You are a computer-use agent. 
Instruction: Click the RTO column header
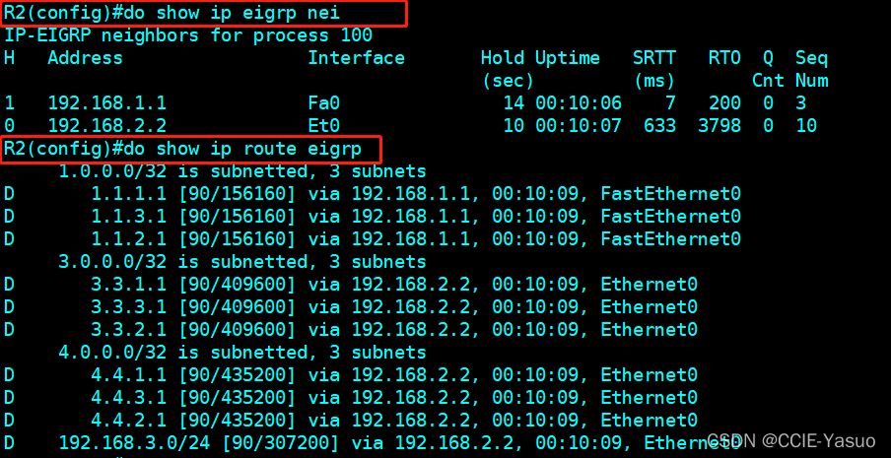(x=723, y=58)
